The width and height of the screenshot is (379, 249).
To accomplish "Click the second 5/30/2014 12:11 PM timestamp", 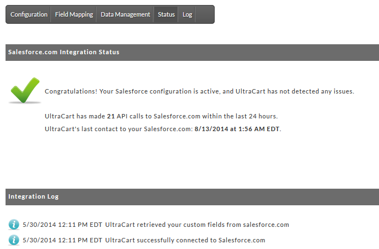I will point(63,240).
